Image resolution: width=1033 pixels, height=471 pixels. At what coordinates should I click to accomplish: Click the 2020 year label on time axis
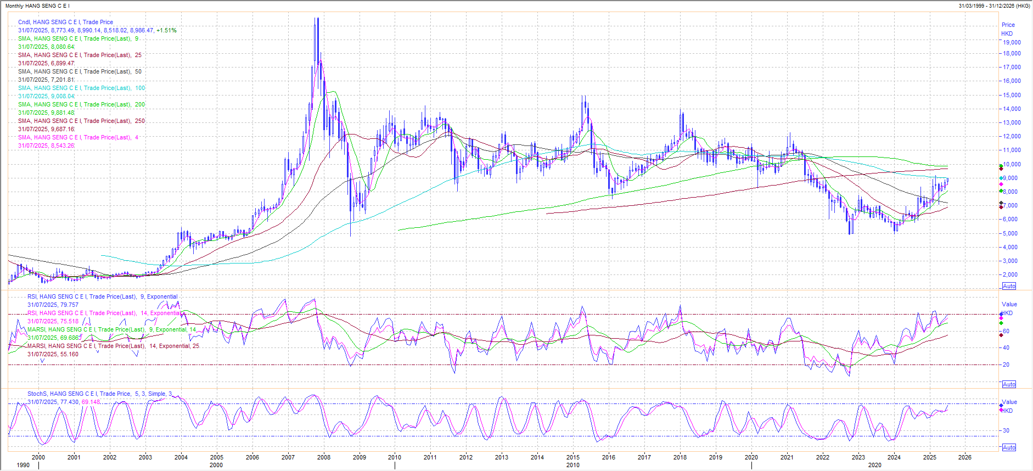pyautogui.click(x=751, y=457)
